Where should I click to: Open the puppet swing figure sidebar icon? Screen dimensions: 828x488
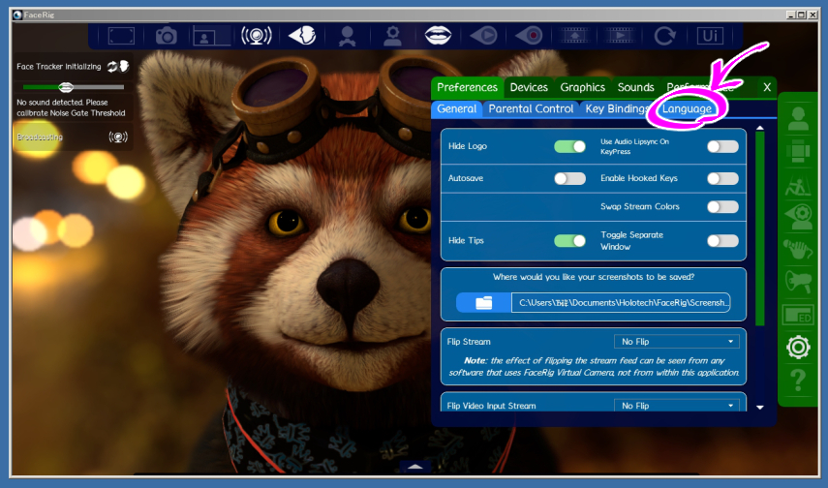point(798,185)
